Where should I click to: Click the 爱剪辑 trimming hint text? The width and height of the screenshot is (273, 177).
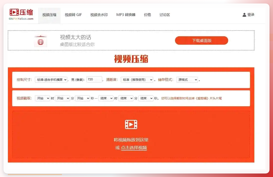click(191, 98)
